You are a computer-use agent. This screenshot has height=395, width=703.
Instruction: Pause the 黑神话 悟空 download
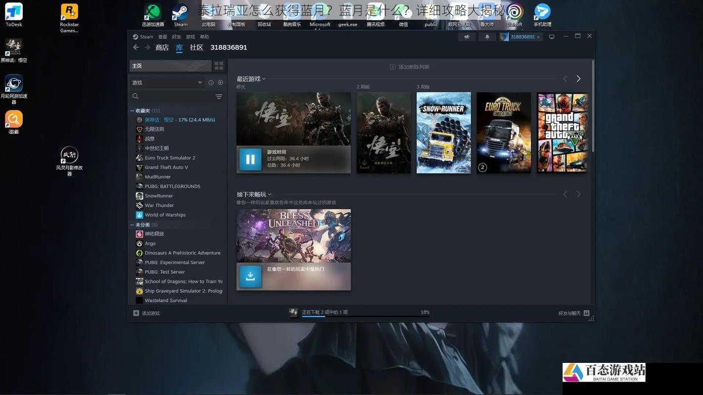pos(250,159)
